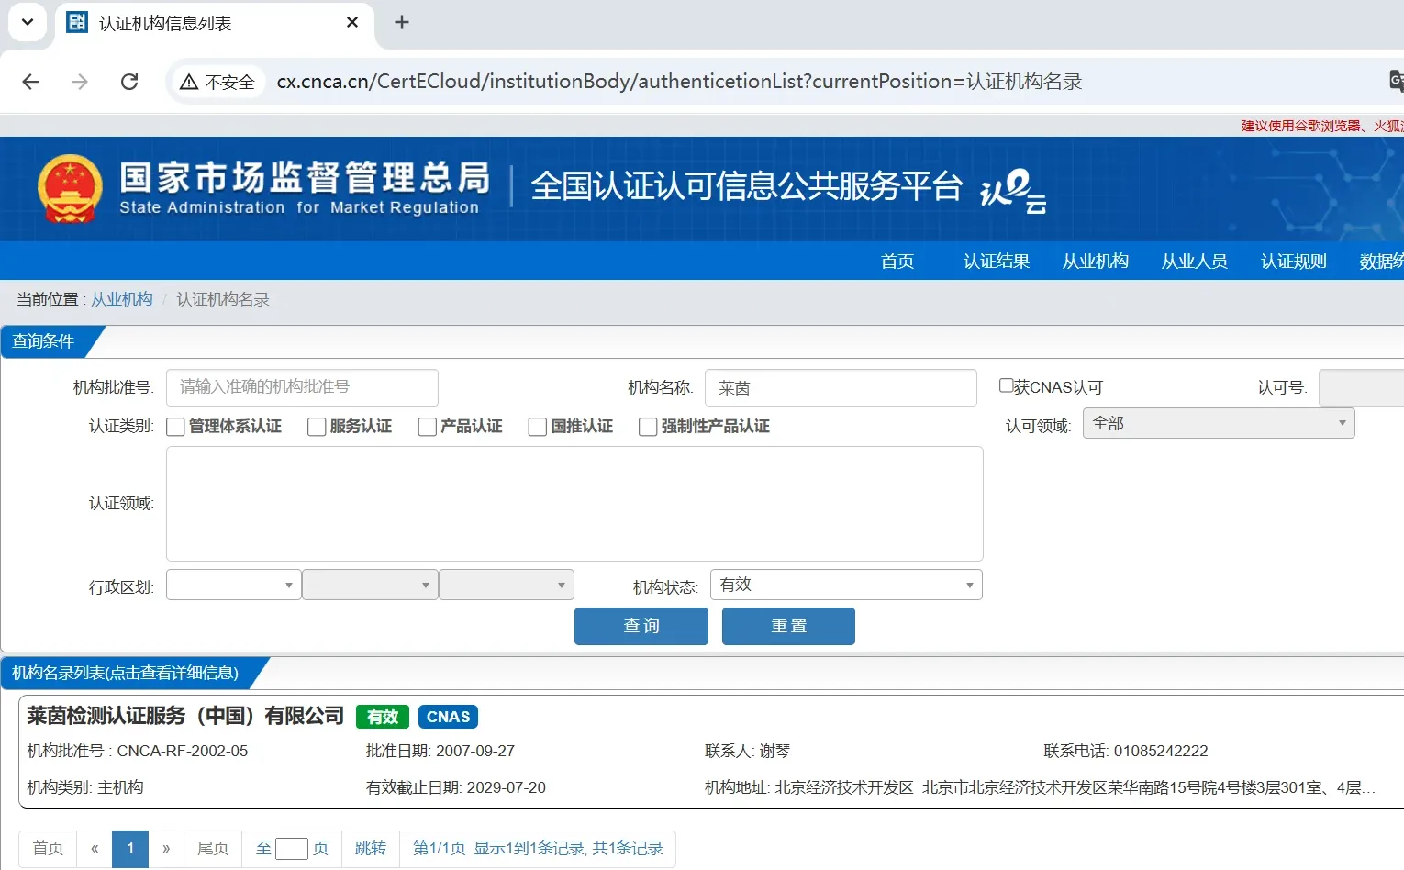Image resolution: width=1404 pixels, height=870 pixels.
Task: Follow the 从业机构 breadcrumb link
Action: coord(121,298)
